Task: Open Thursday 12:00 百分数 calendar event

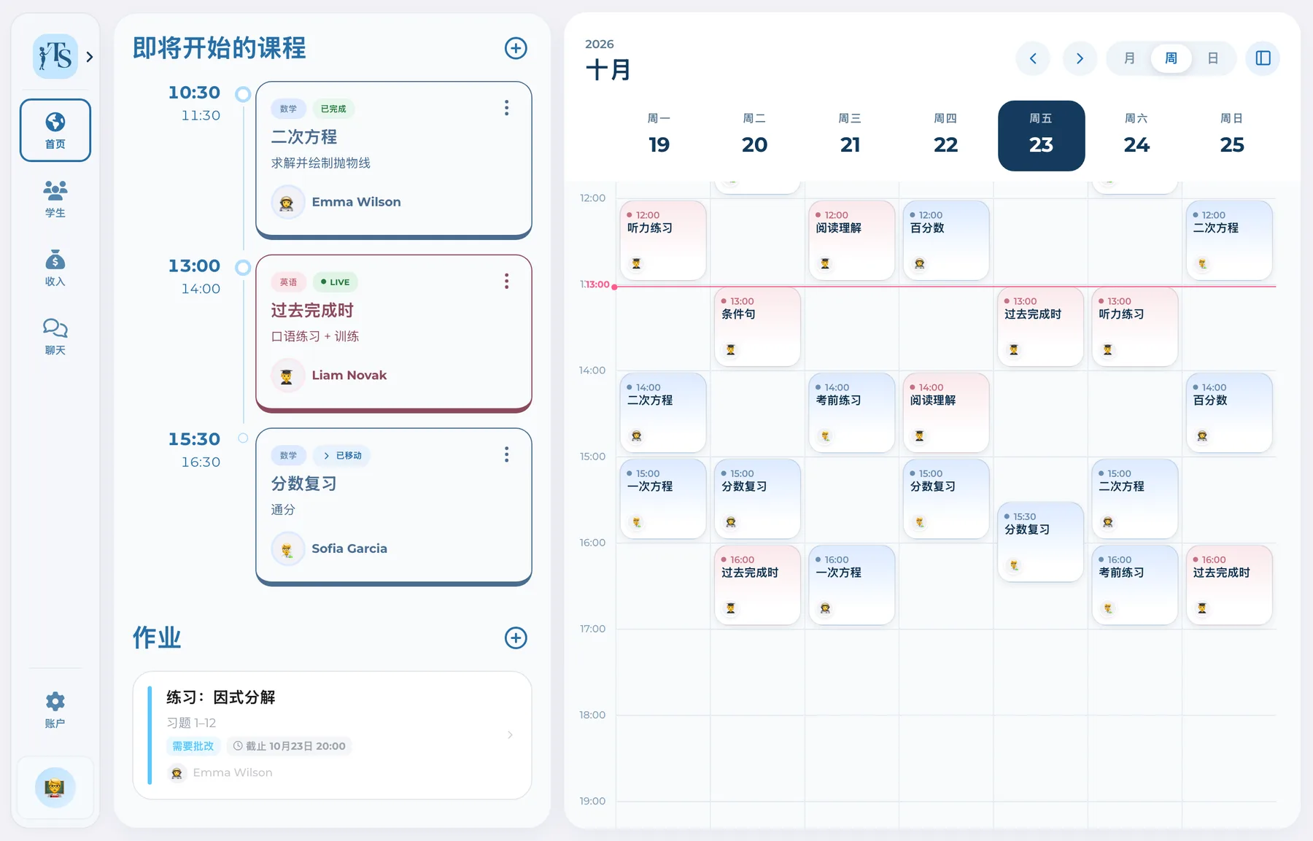Action: tap(945, 241)
